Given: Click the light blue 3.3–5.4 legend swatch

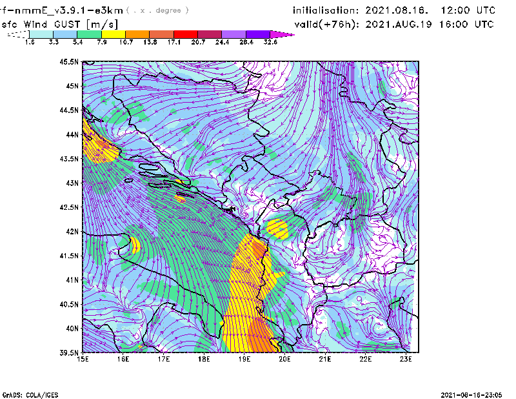Looking at the screenshot, I should (65, 34).
